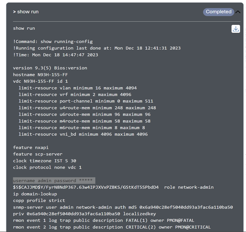Click the copp profile strict line
This screenshot has height=232, width=246.
[39, 201]
